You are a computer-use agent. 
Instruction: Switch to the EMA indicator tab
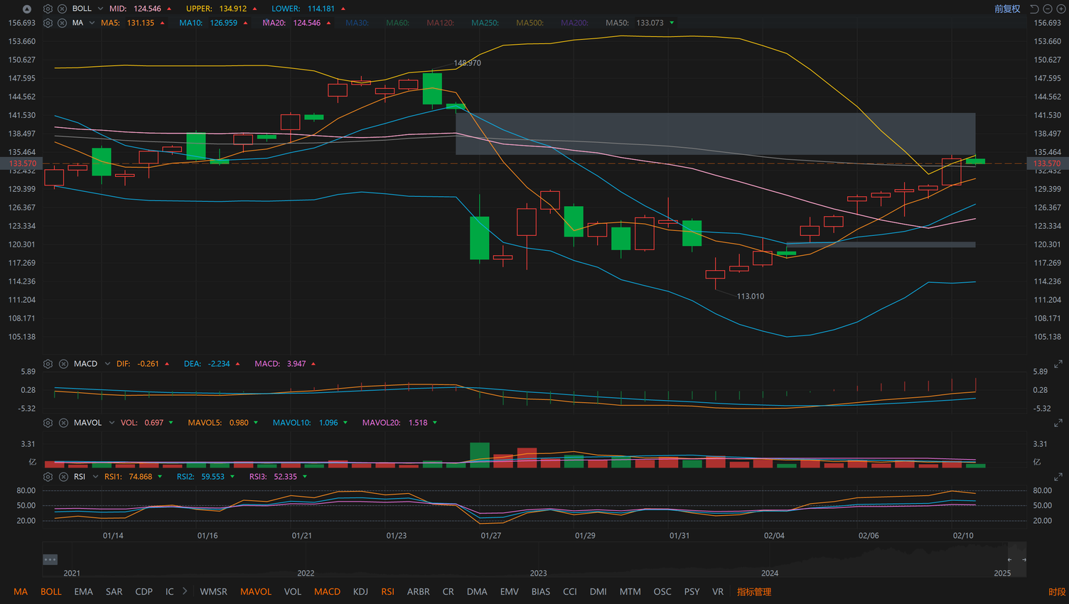pyautogui.click(x=83, y=591)
